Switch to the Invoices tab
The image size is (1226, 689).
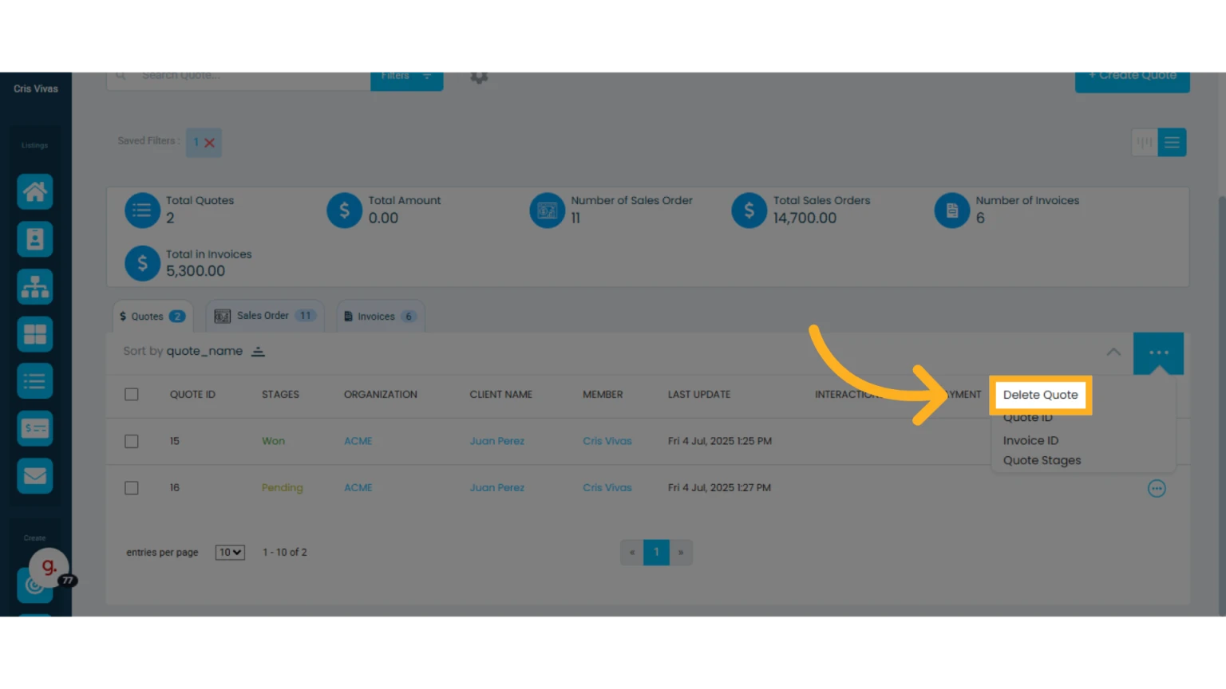click(x=381, y=317)
